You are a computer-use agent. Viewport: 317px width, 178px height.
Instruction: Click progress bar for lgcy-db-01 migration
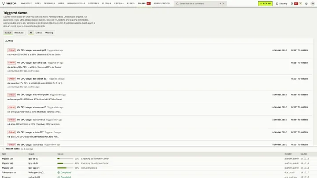coord(65,163)
